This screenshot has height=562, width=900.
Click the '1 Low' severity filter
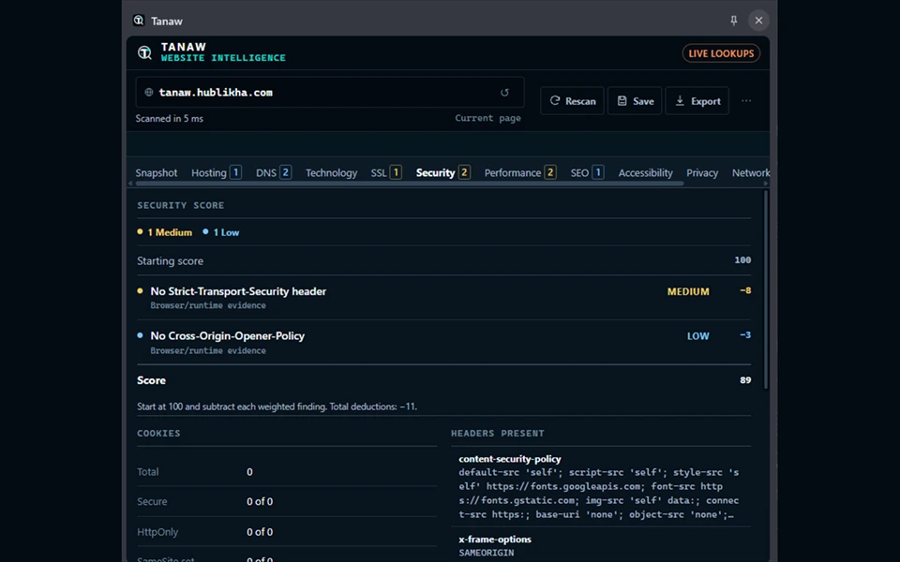tap(221, 232)
